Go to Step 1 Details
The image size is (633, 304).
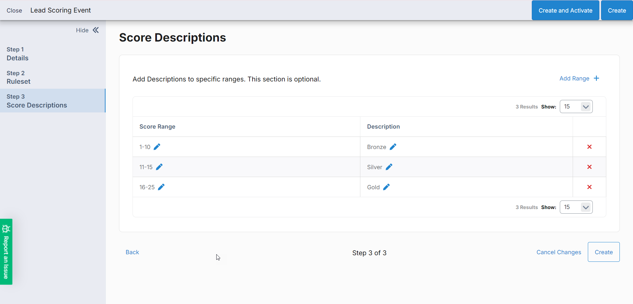[x=17, y=54]
